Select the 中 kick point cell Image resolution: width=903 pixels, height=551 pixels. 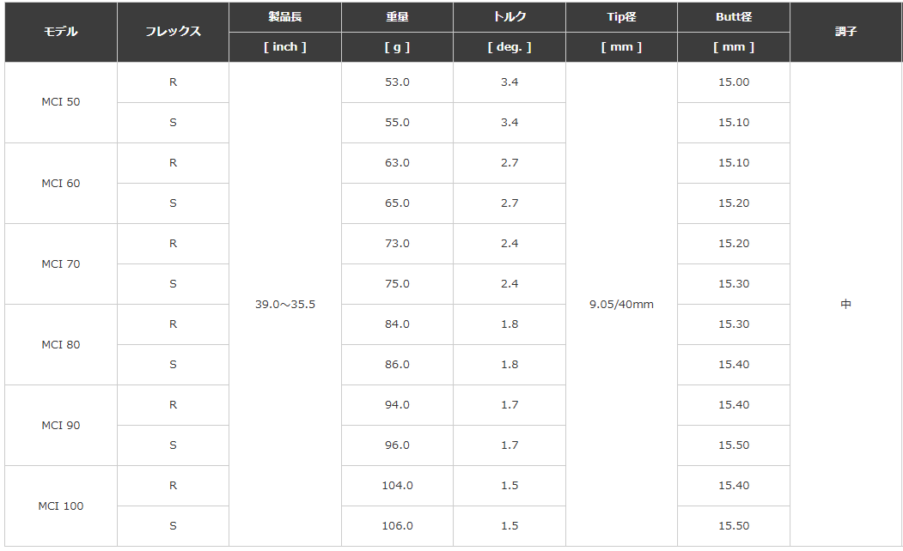845,305
